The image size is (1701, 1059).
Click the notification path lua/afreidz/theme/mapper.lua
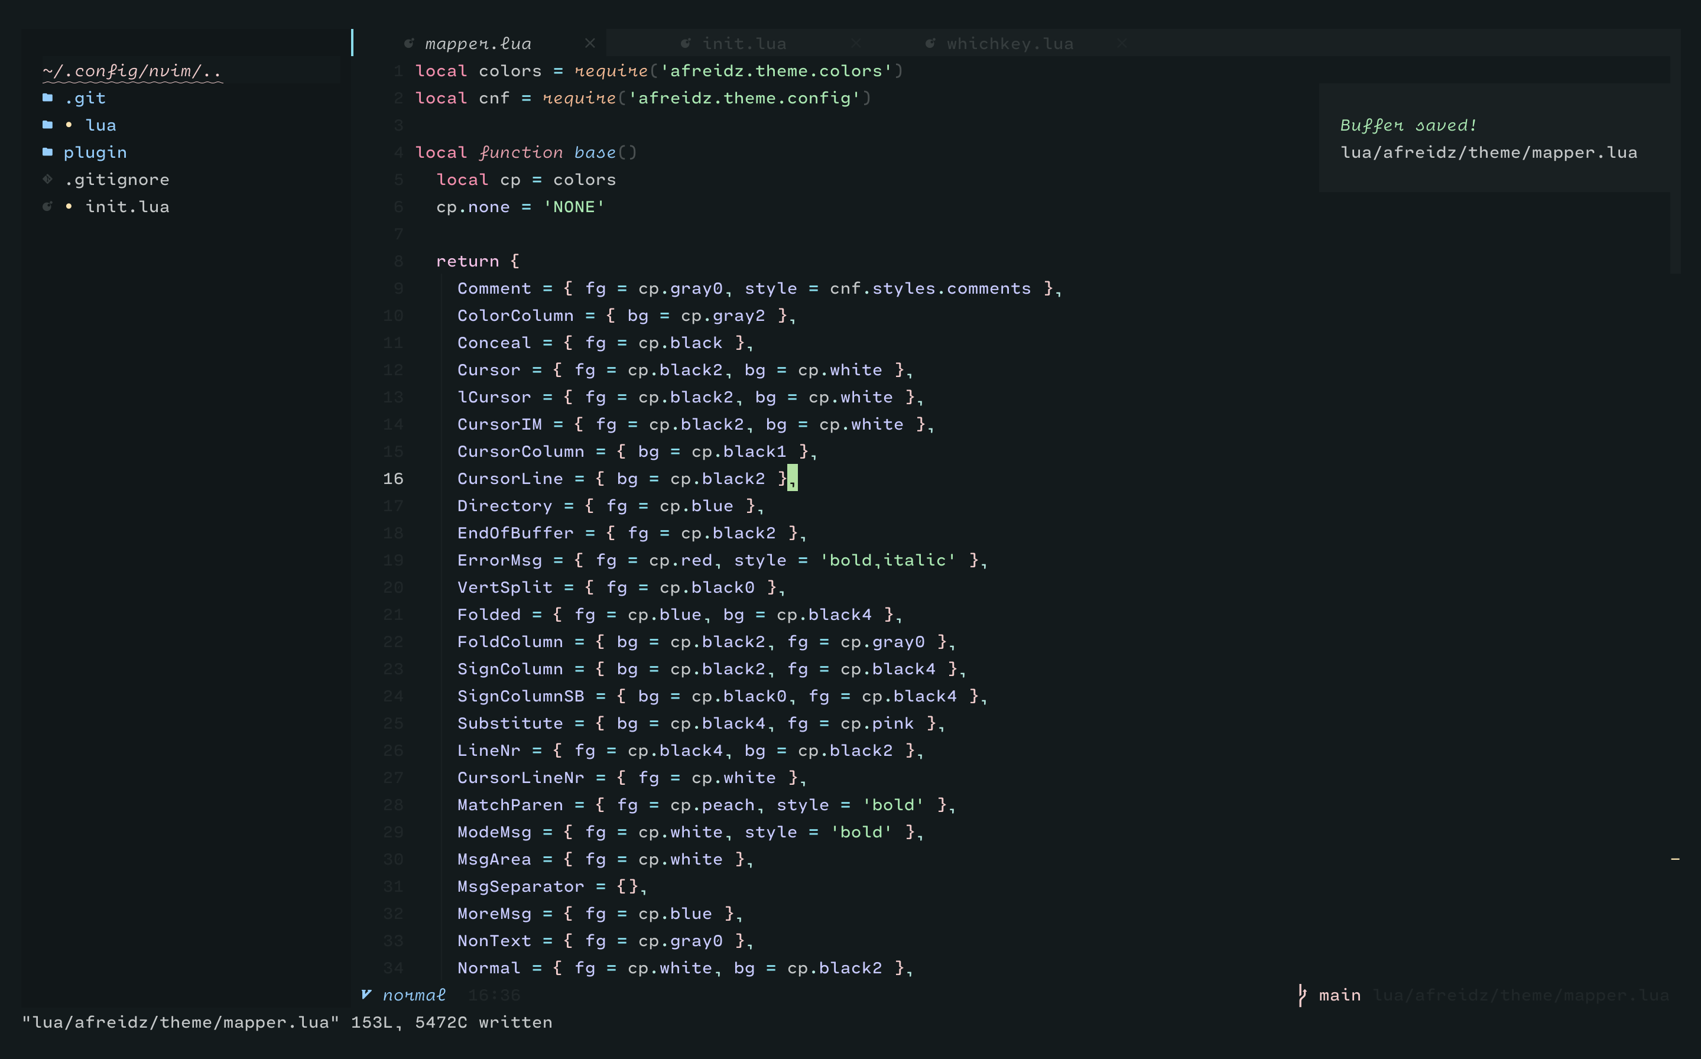click(1489, 152)
